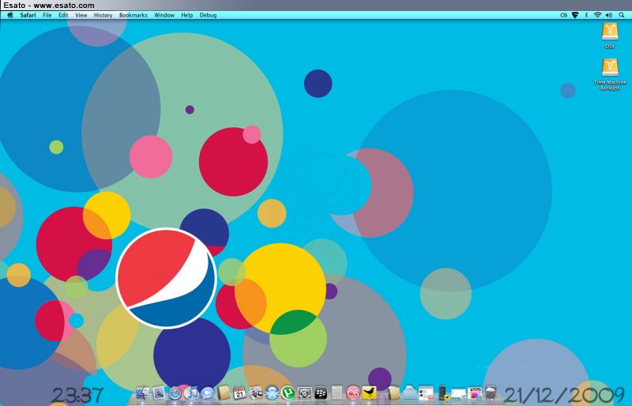The image size is (632, 406).
Task: Launch iTunes from the dock
Action: click(191, 393)
